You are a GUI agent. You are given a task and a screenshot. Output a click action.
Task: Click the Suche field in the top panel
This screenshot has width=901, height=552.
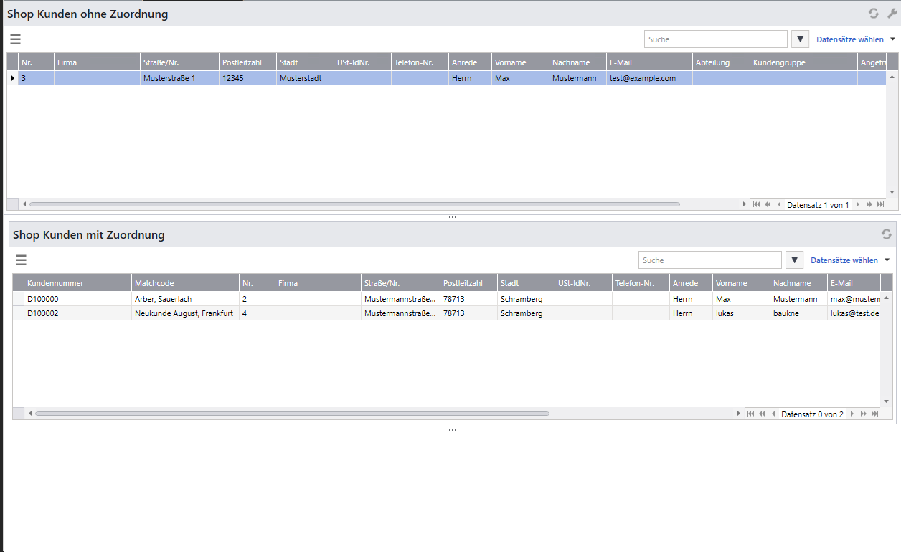click(x=715, y=39)
